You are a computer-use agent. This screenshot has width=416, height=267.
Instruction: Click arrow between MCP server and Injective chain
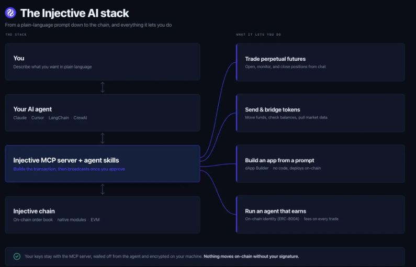pyautogui.click(x=103, y=189)
